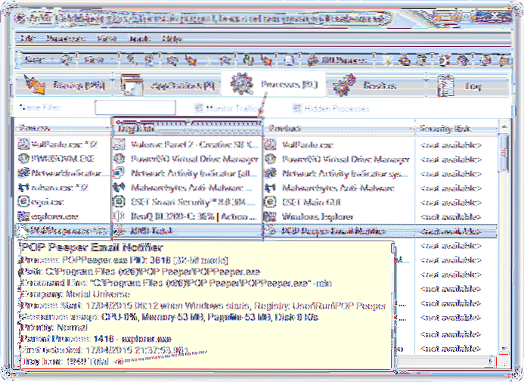
Task: Click the Applications tab window icon
Action: pos(132,85)
